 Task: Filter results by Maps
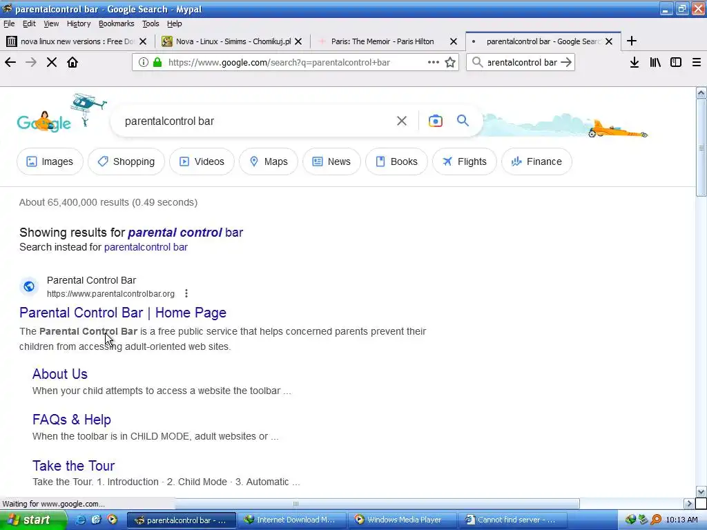pyautogui.click(x=269, y=161)
